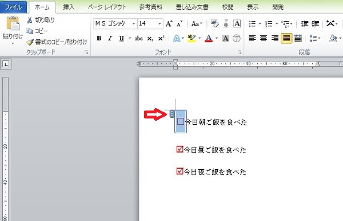The height and width of the screenshot is (221, 343).
Task: Switch to the Review (校閲) tab
Action: pos(228,7)
